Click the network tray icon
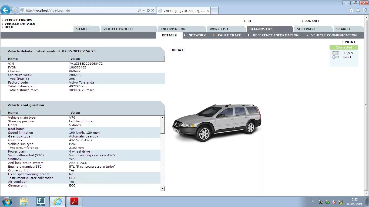The image size is (369, 207). [x=340, y=202]
